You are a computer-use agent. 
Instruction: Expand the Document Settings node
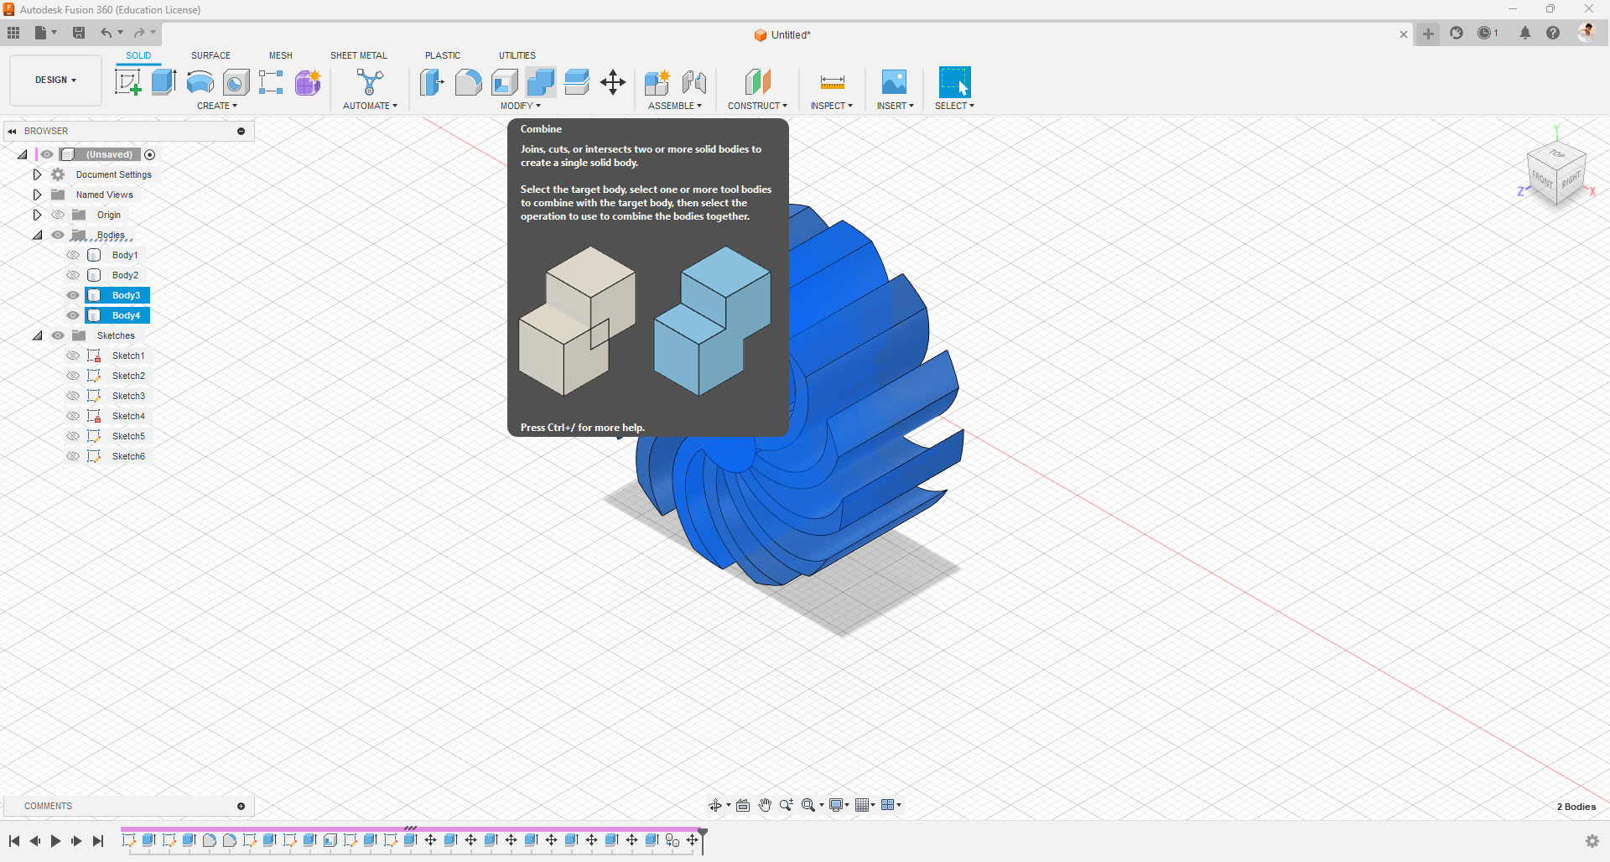click(x=37, y=174)
